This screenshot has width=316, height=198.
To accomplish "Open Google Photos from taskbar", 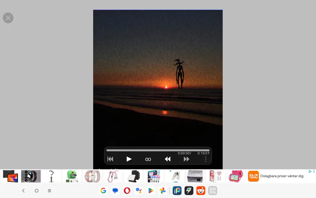I will (x=163, y=191).
